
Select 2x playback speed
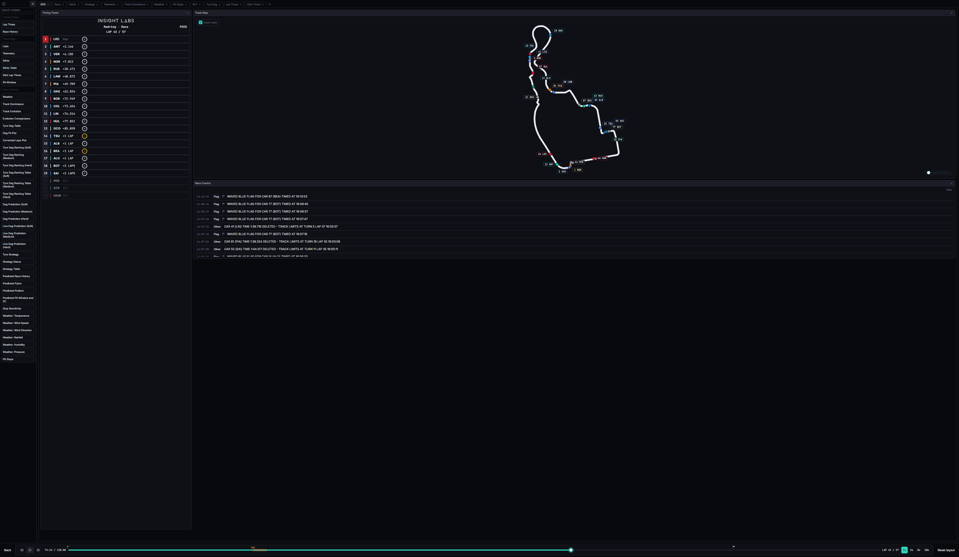(x=911, y=550)
